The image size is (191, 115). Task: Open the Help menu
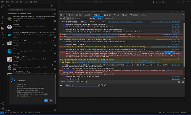[36, 2]
